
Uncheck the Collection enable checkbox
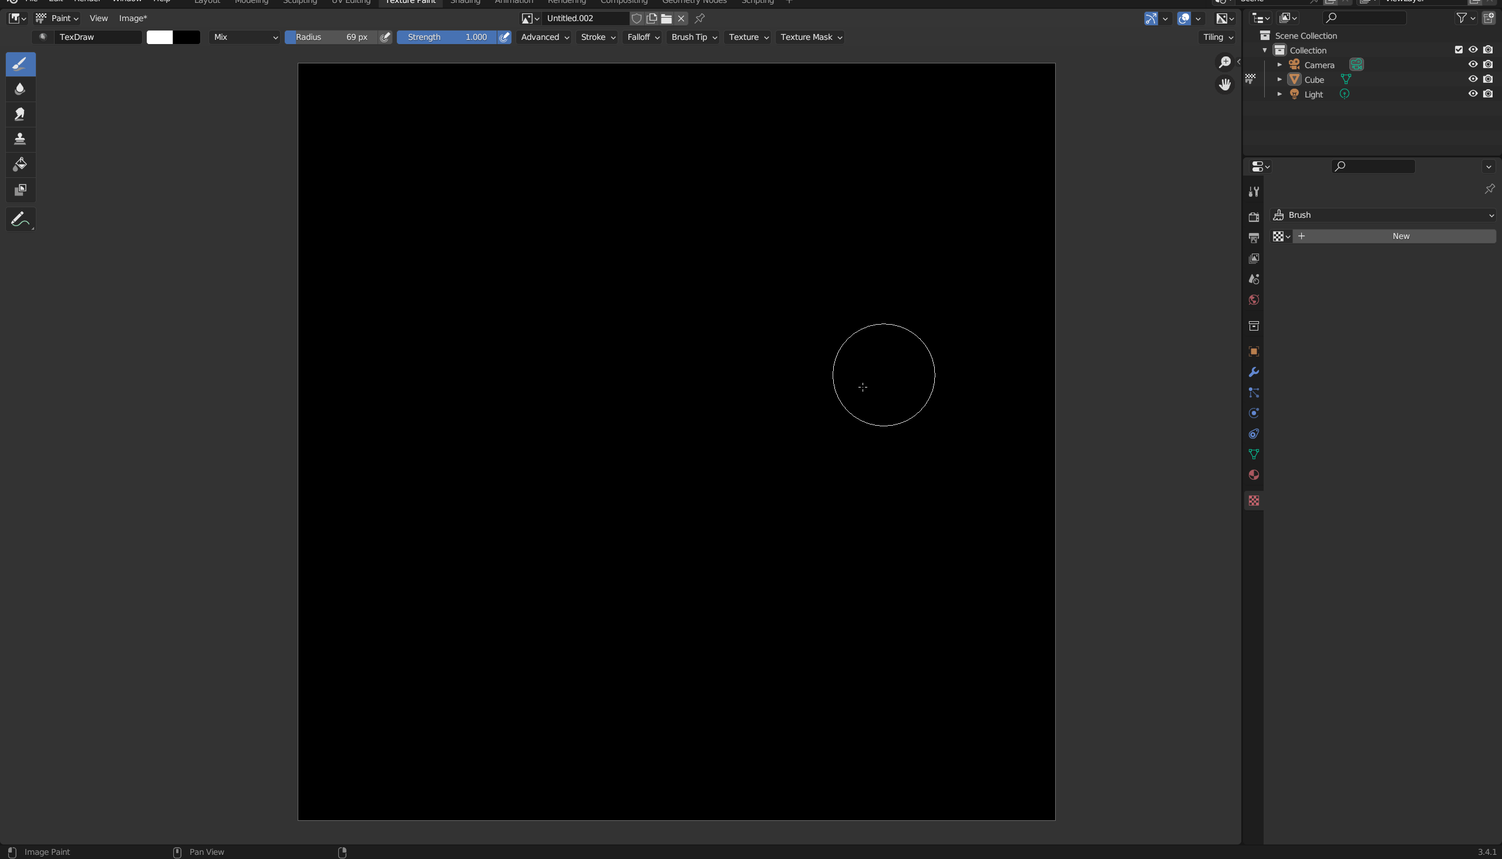[1459, 49]
